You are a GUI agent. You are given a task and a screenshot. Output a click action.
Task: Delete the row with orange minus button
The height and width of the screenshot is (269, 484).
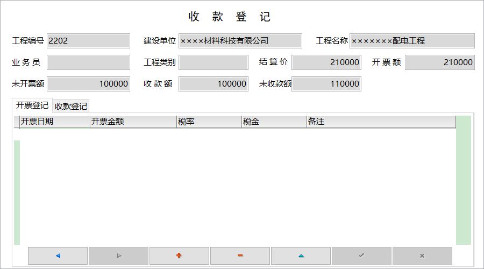coord(240,256)
